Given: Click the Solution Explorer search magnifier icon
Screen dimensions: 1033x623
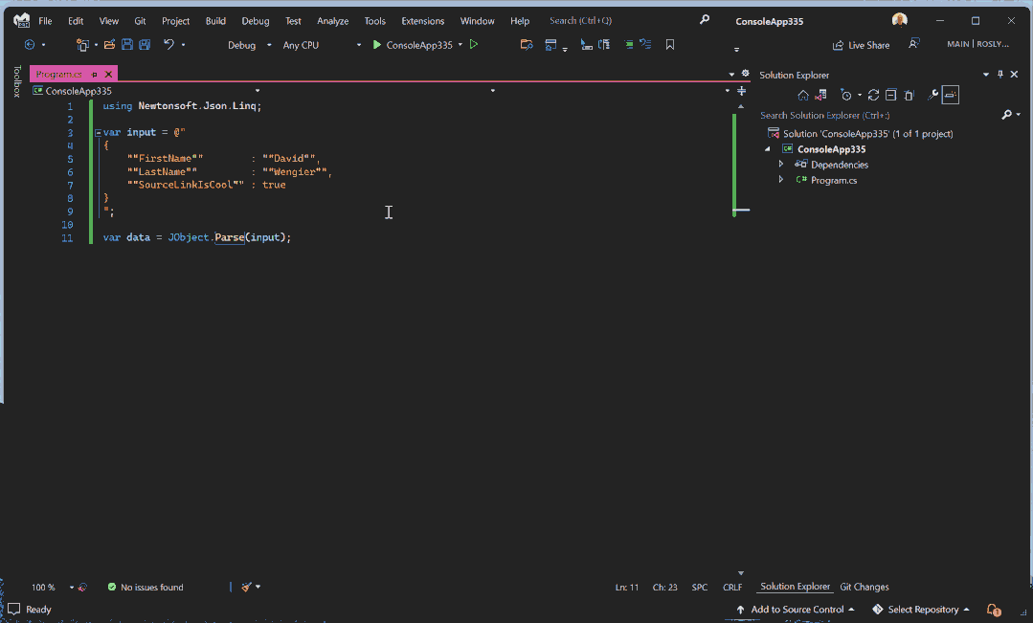Looking at the screenshot, I should coord(1006,115).
